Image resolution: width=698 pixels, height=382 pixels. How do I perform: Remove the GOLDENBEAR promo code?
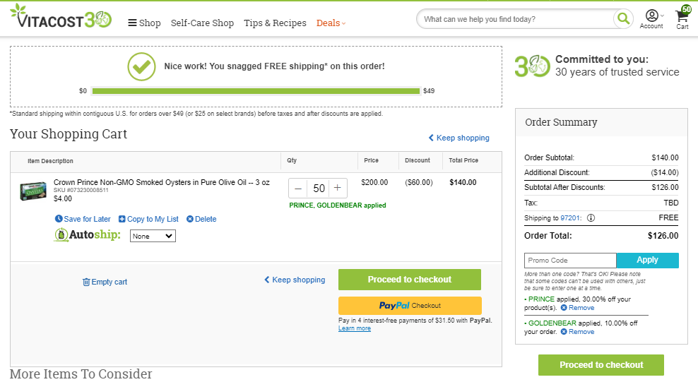click(577, 332)
